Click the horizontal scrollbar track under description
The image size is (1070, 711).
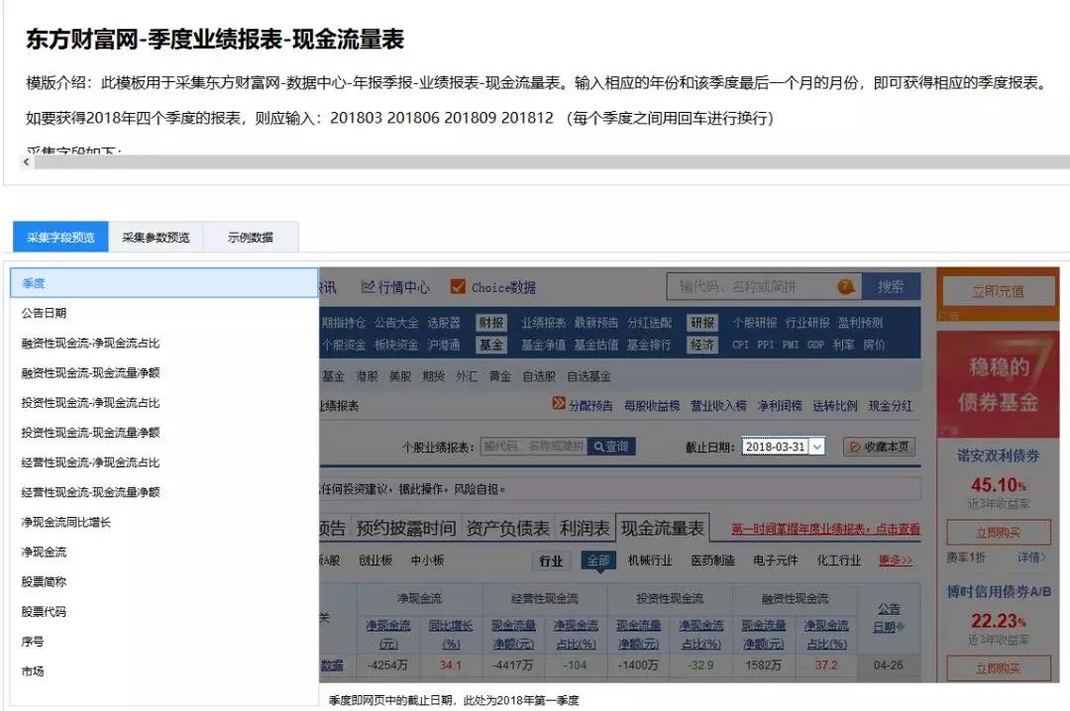point(552,161)
